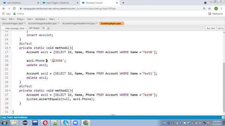The height and width of the screenshot is (126, 225).
Task: Open Zoom from taskbar
Action: tap(76, 123)
